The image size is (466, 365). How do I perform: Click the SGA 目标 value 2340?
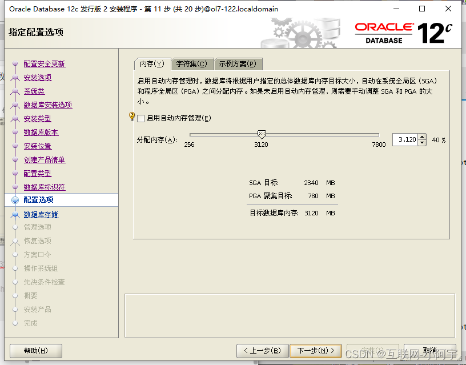pos(311,183)
